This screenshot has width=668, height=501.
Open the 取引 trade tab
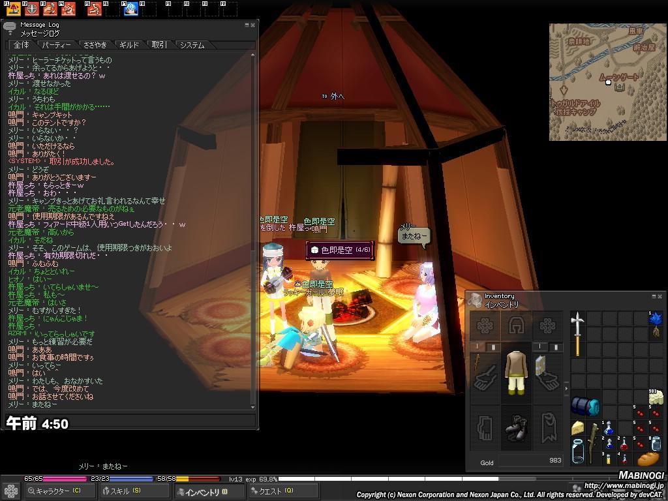tap(159, 45)
